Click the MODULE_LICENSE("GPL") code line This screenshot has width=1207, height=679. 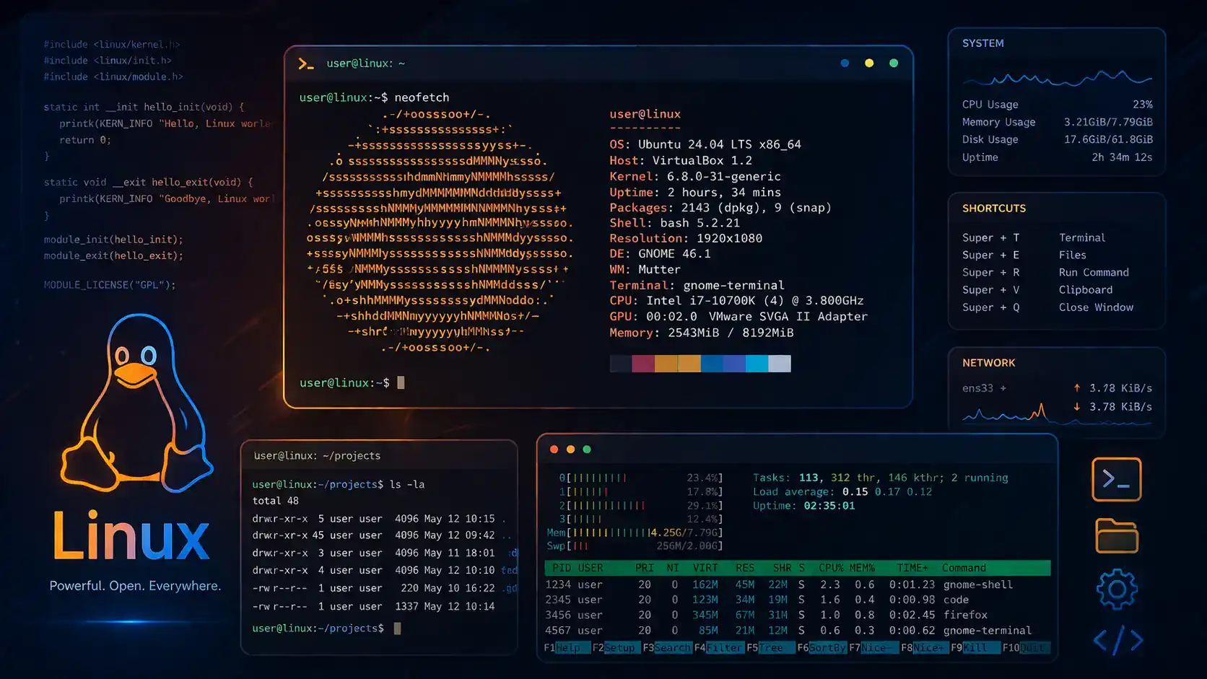(x=110, y=284)
